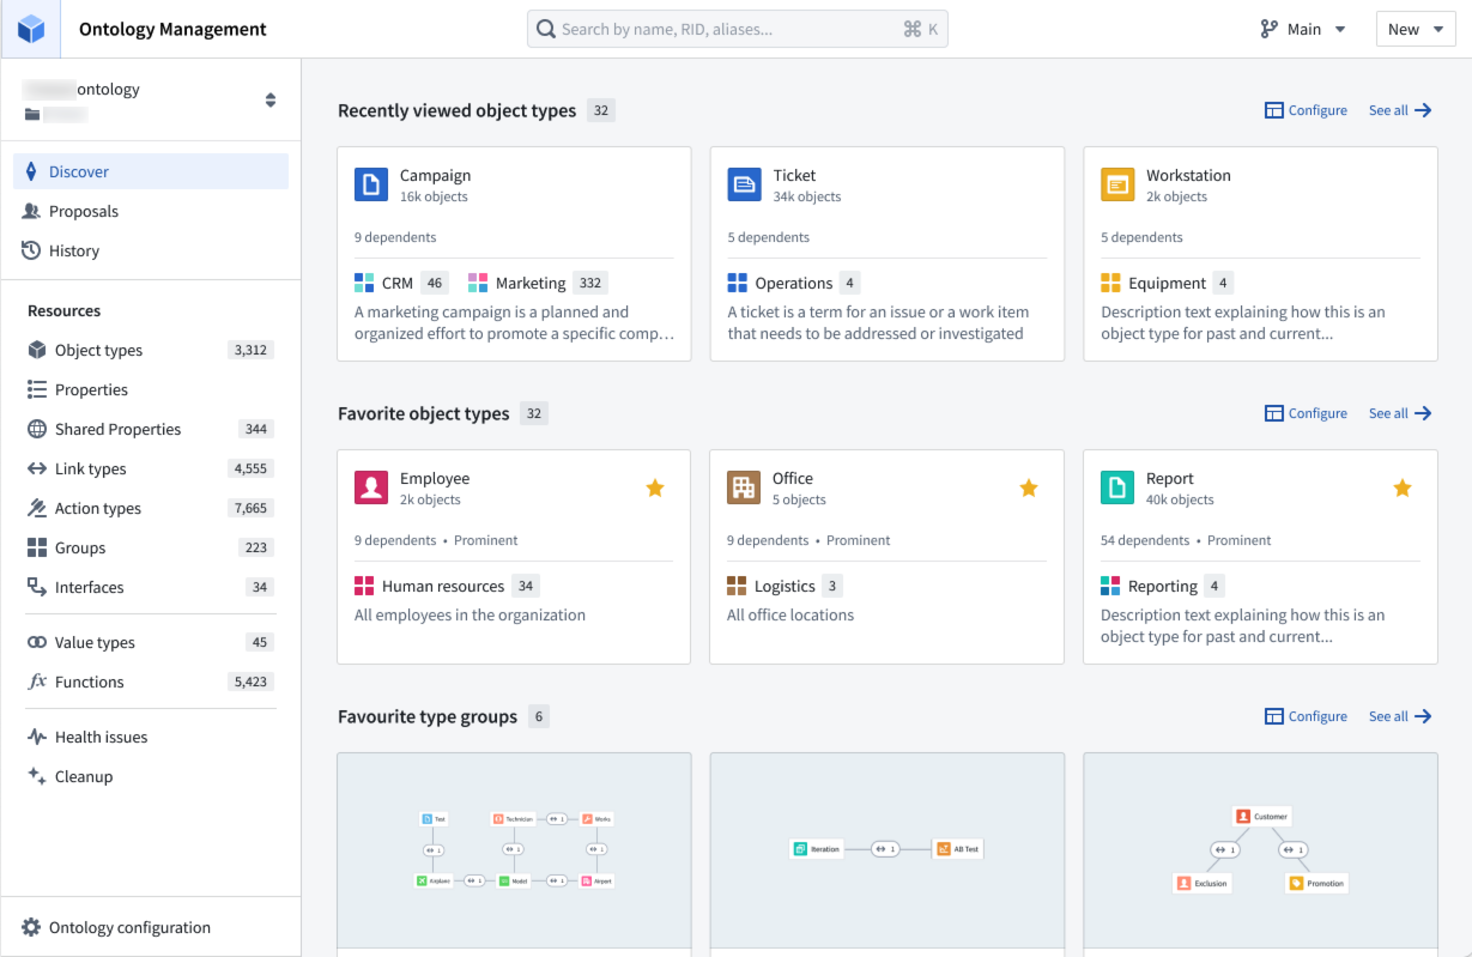Configure Favorite object types section

(x=1306, y=413)
